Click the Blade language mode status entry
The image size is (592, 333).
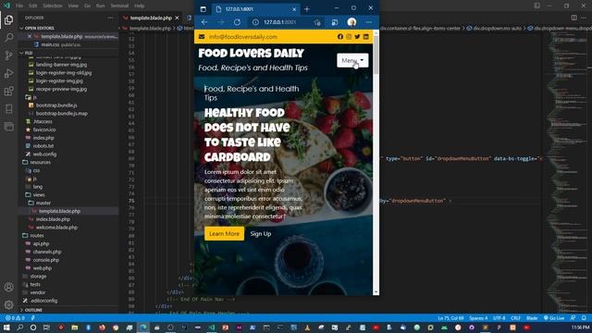[x=532, y=318]
